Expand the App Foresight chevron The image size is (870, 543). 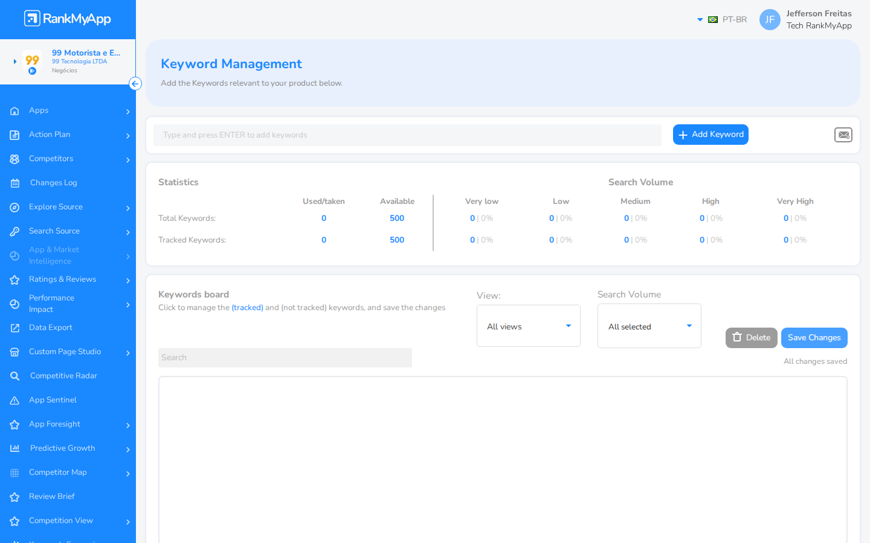[x=128, y=425]
